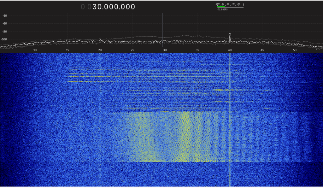Click the 40 frequency axis label
This screenshot has height=188, width=323.
pyautogui.click(x=230, y=50)
